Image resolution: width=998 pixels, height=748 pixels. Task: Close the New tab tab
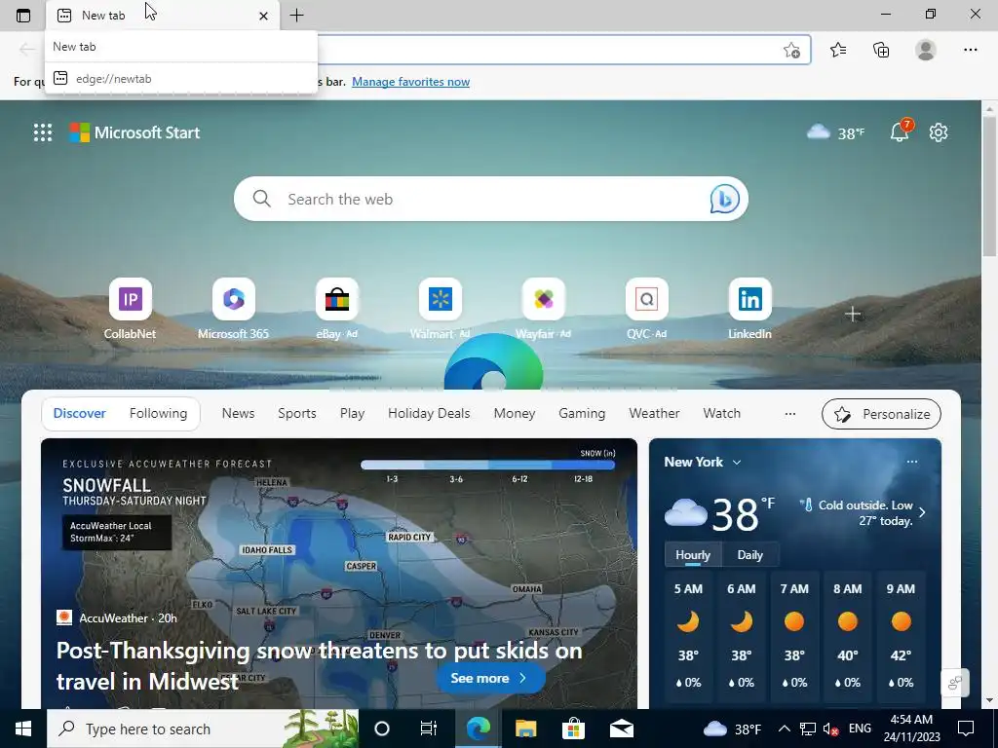pyautogui.click(x=263, y=16)
